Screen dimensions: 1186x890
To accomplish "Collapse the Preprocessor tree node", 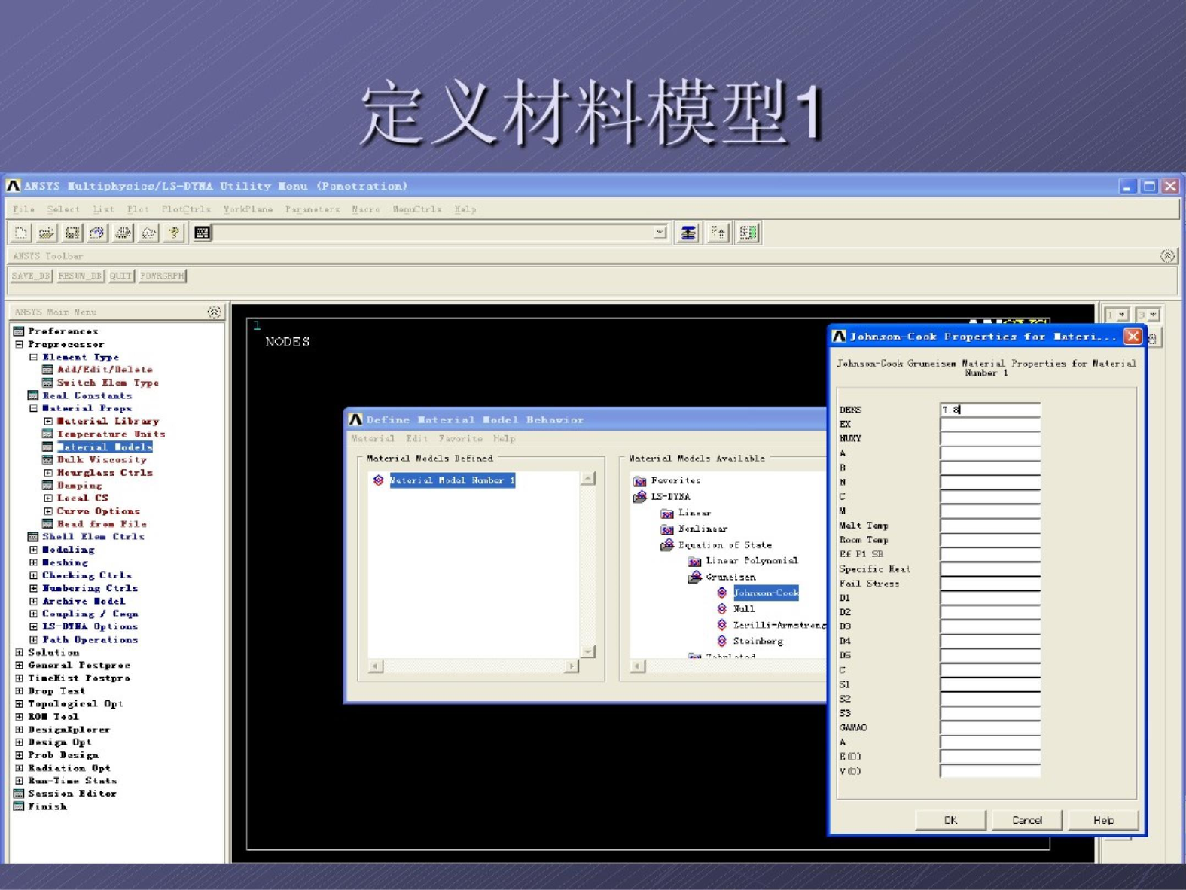I will coord(19,344).
